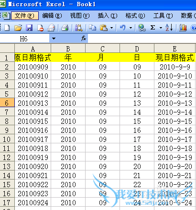The width and height of the screenshot is (196, 210).
Task: Click the Name Box showing H6
Action: click(24, 39)
